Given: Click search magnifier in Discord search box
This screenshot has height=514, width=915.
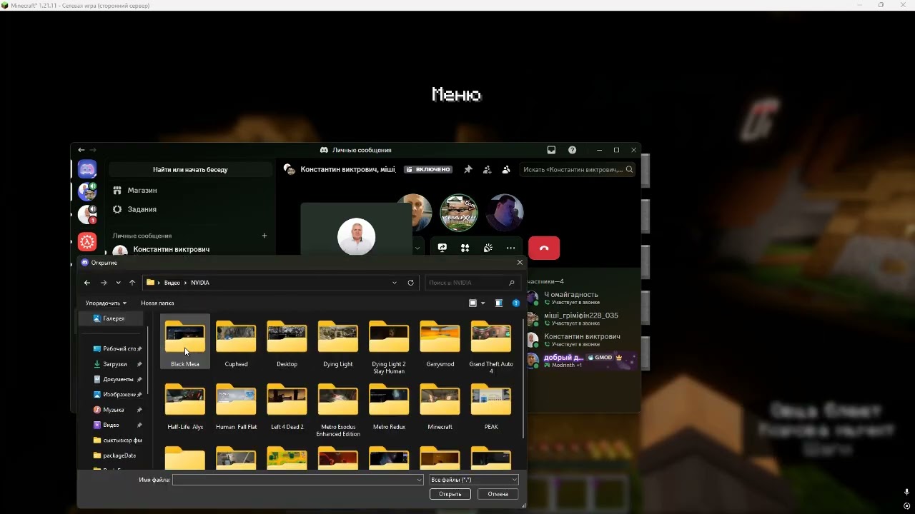Looking at the screenshot, I should [629, 170].
